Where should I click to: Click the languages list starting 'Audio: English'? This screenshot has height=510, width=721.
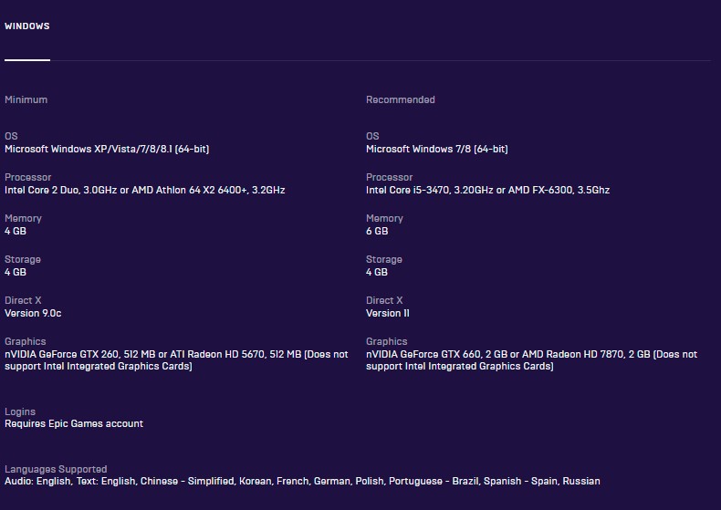pyautogui.click(x=302, y=481)
